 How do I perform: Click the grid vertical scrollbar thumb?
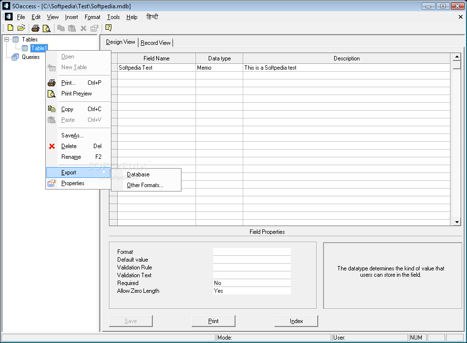pos(457,65)
